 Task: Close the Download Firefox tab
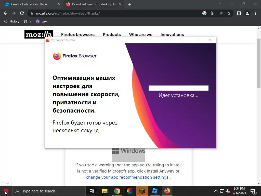point(120,4)
